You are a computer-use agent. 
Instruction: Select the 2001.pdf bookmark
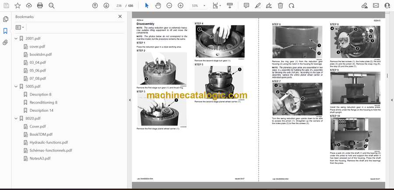tap(33, 38)
